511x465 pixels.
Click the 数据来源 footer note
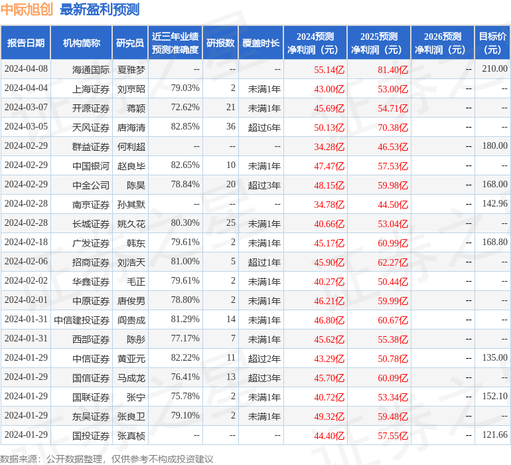coord(107,458)
